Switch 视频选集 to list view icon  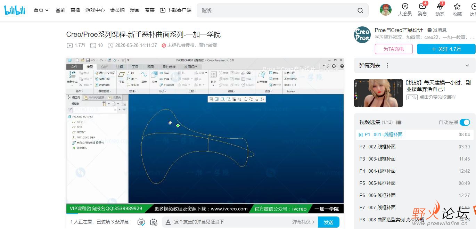(399, 122)
